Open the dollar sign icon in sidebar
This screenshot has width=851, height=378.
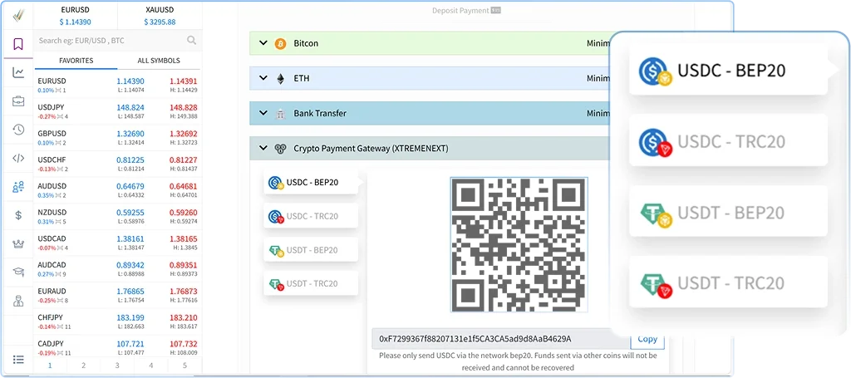tap(18, 215)
